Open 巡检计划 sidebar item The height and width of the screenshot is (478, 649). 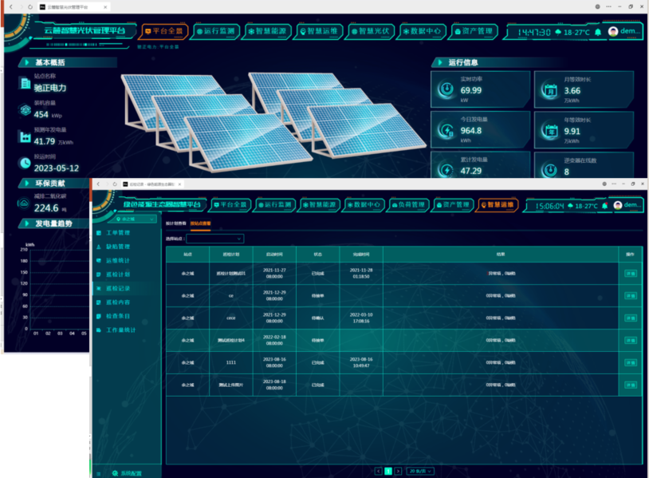[118, 275]
